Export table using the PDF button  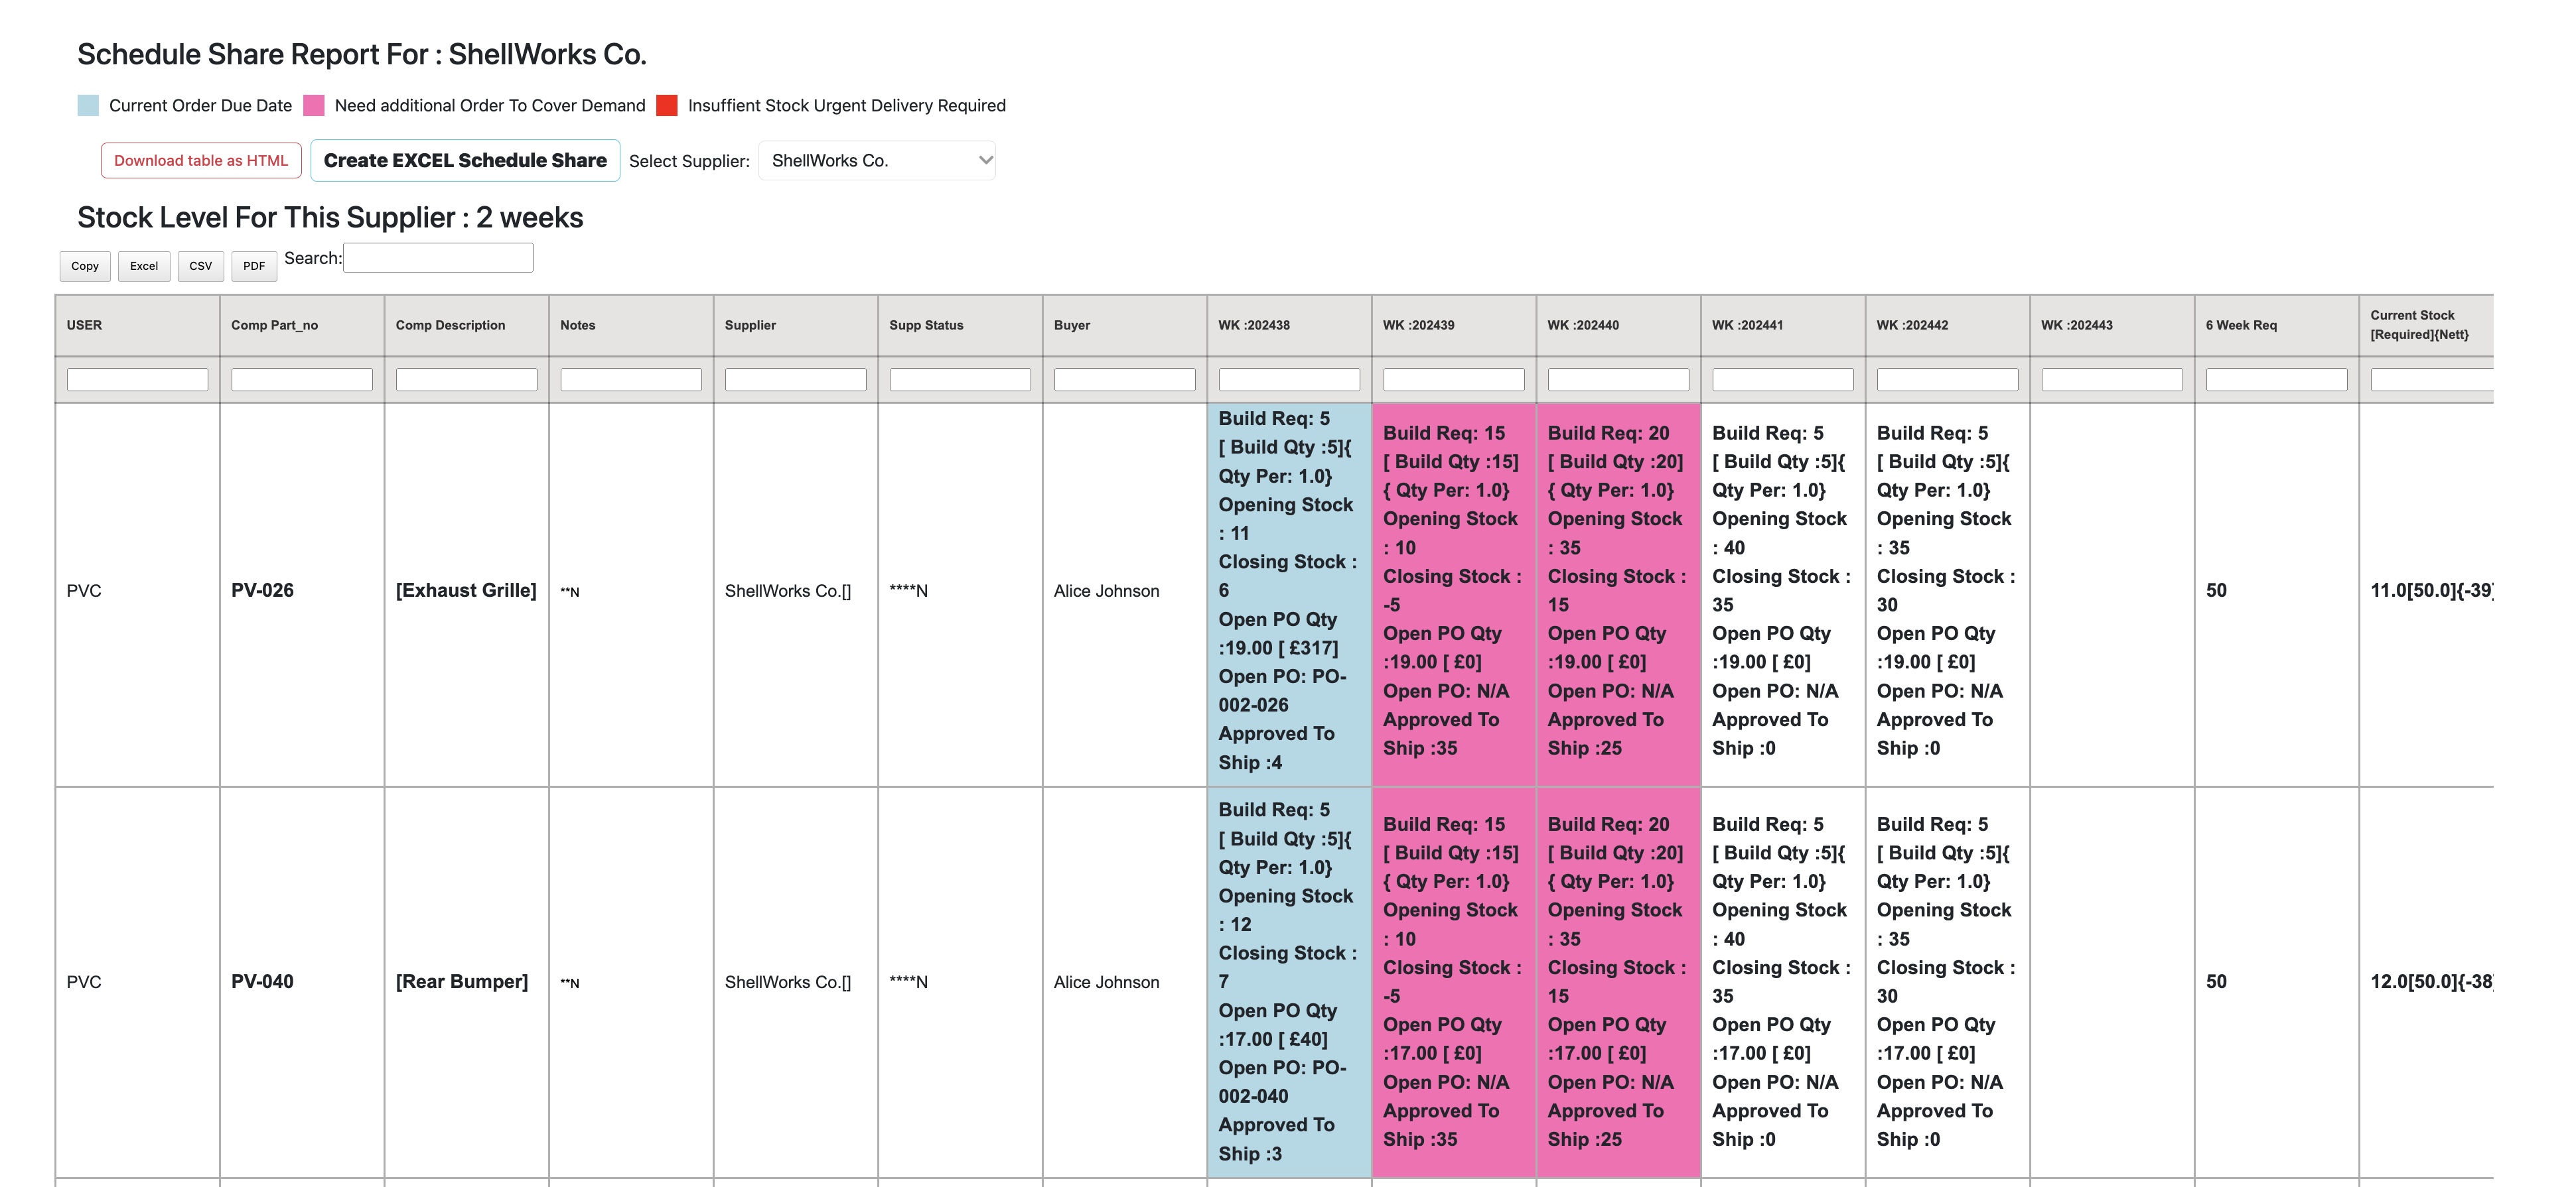coord(254,267)
